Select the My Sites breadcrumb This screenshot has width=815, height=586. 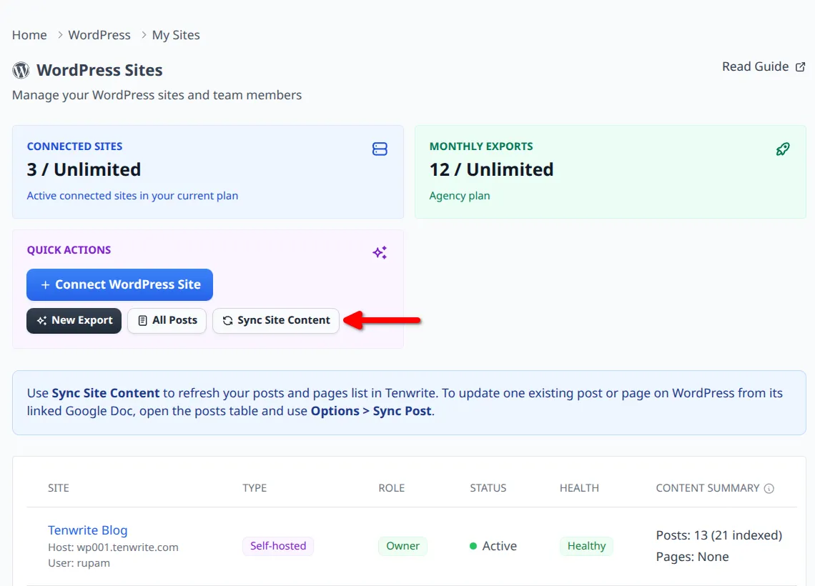(176, 35)
